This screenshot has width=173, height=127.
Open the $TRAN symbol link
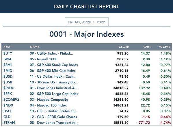pos(9,123)
